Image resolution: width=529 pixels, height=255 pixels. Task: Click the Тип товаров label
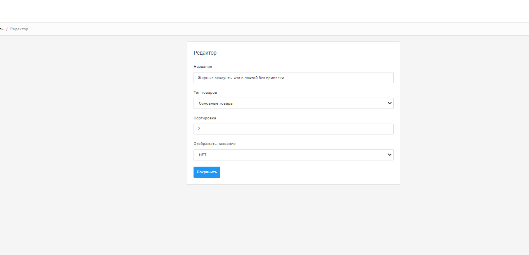pos(205,93)
